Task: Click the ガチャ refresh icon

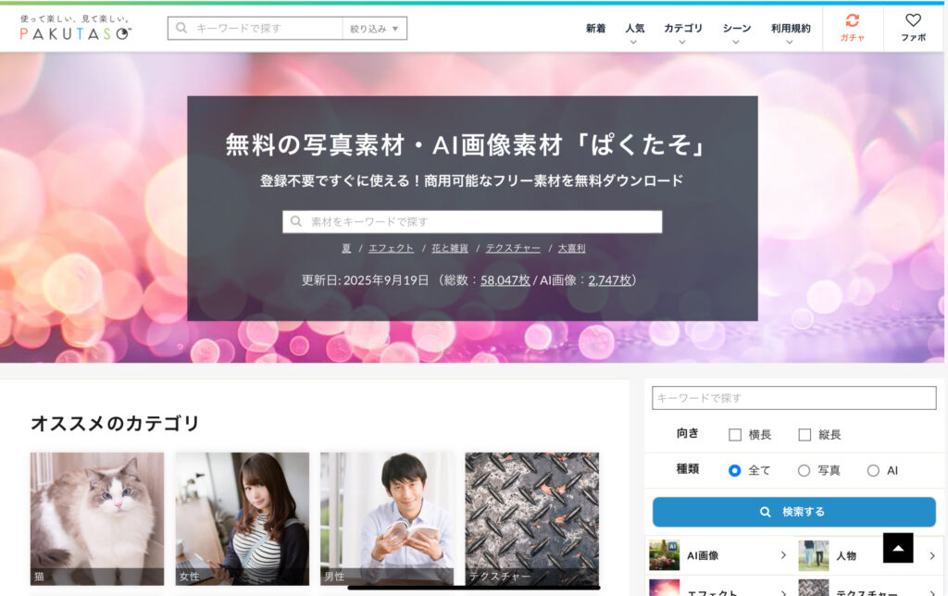Action: 852,20
